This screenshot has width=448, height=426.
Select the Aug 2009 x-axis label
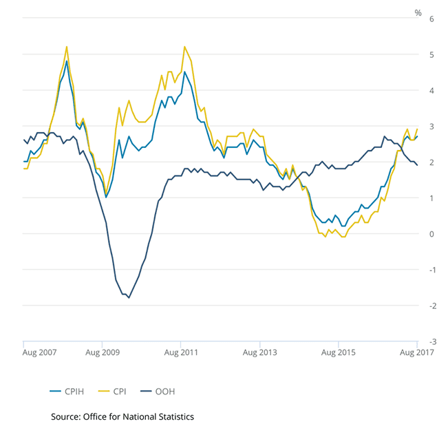point(103,353)
